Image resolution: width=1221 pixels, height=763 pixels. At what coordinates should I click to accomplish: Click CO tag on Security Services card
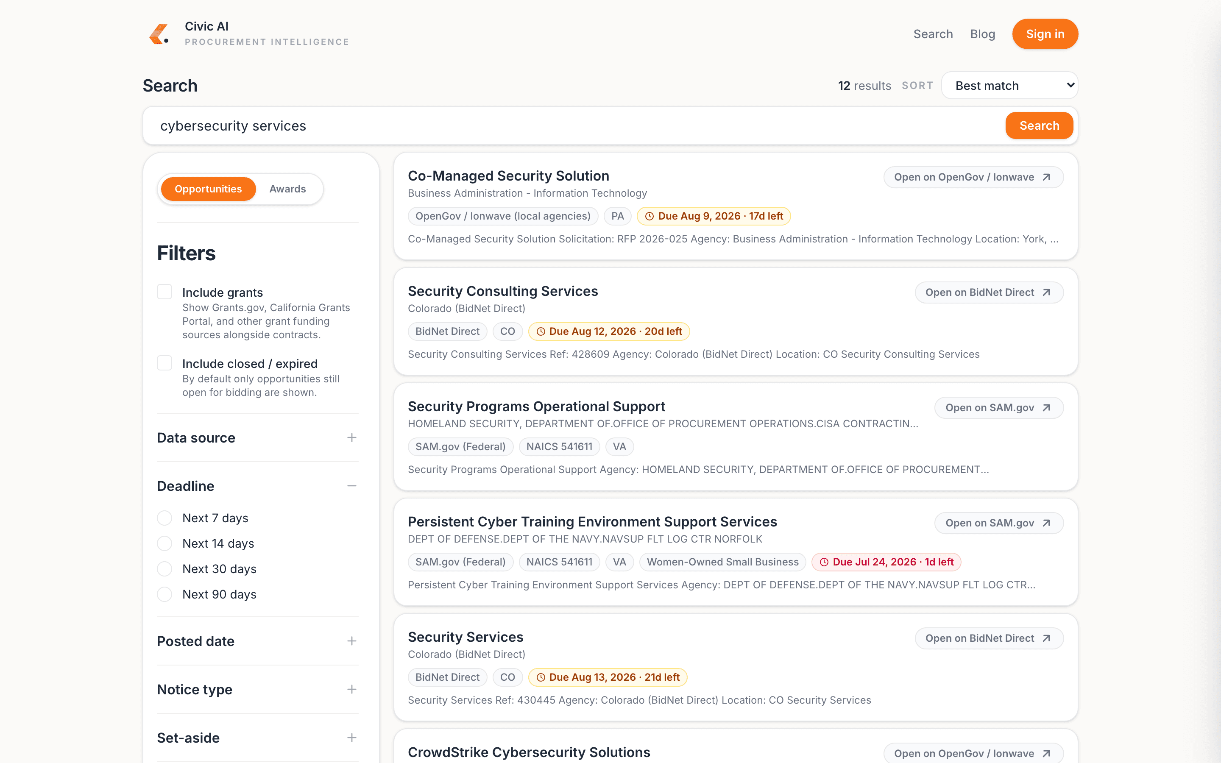(507, 678)
